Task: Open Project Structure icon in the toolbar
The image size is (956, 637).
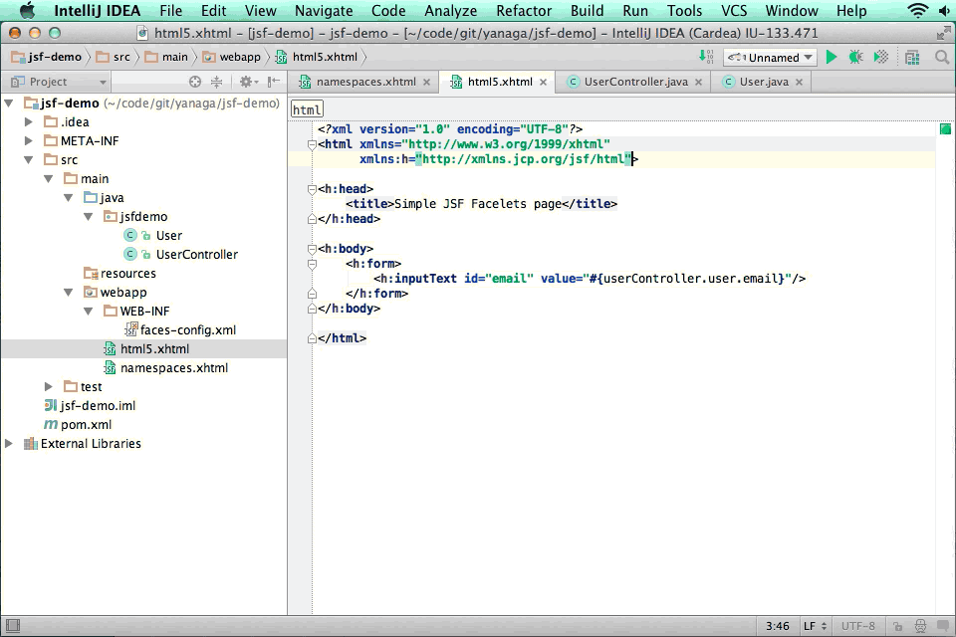Action: (912, 58)
